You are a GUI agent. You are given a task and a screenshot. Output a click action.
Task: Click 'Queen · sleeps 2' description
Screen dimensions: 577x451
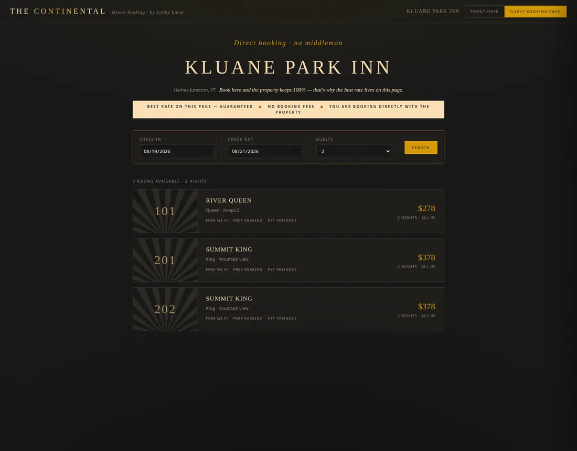[222, 211]
